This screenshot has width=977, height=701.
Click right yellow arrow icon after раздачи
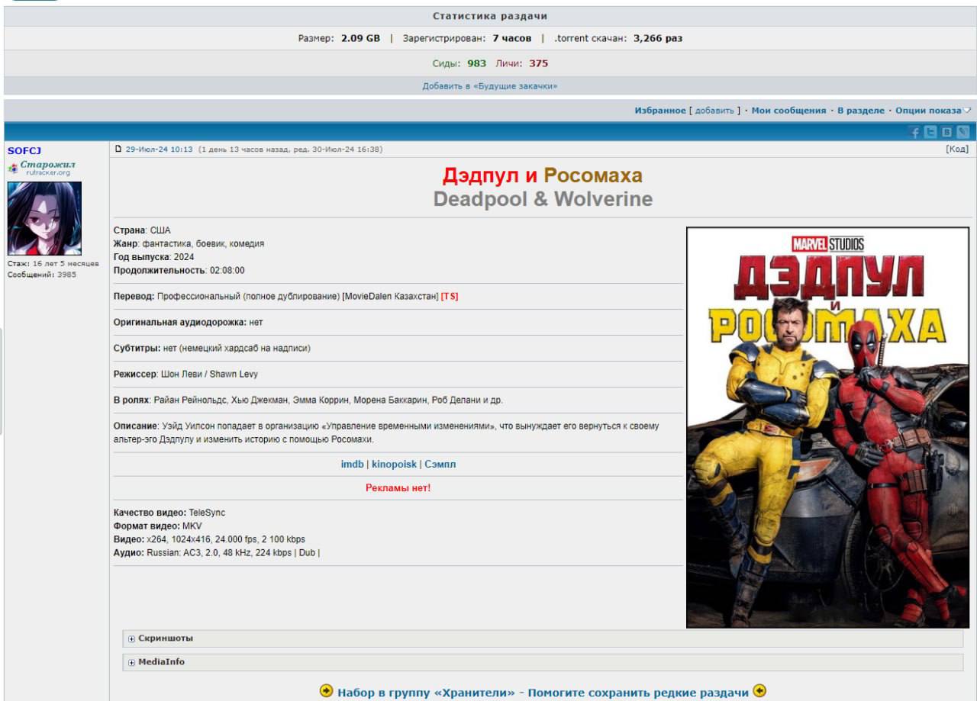[759, 691]
